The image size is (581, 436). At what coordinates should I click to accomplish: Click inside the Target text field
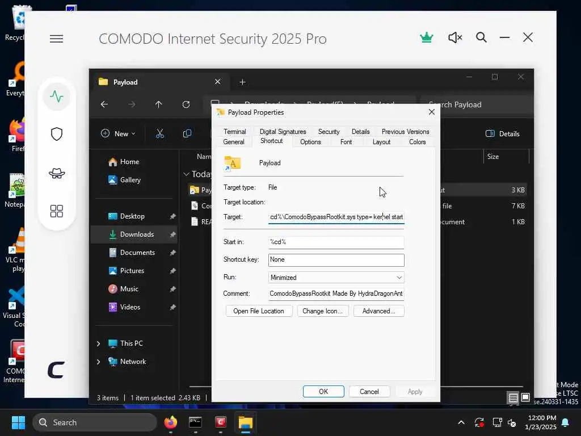336,217
